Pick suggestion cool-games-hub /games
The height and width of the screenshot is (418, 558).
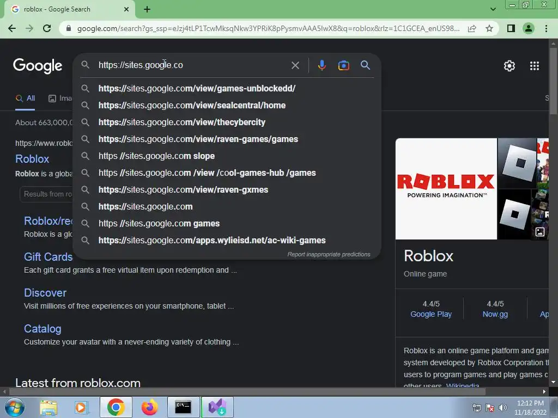tap(227, 173)
